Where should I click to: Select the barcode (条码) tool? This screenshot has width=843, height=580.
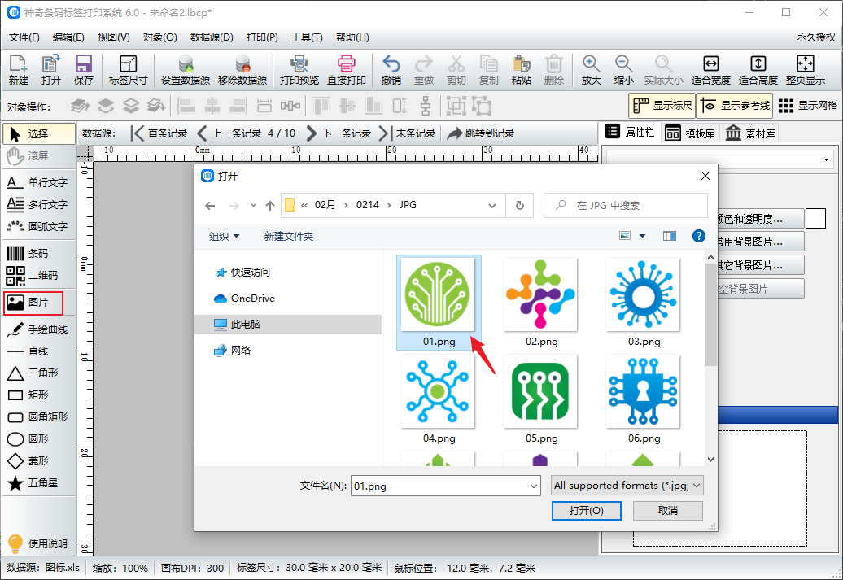[37, 254]
